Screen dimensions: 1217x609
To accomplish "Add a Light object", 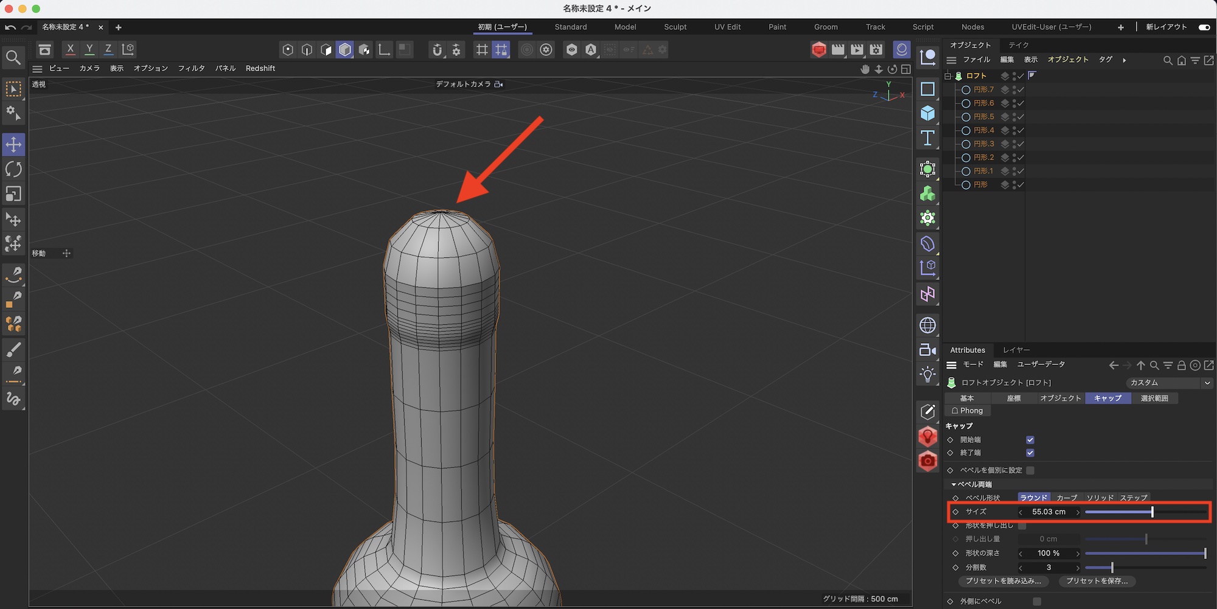I will (927, 374).
